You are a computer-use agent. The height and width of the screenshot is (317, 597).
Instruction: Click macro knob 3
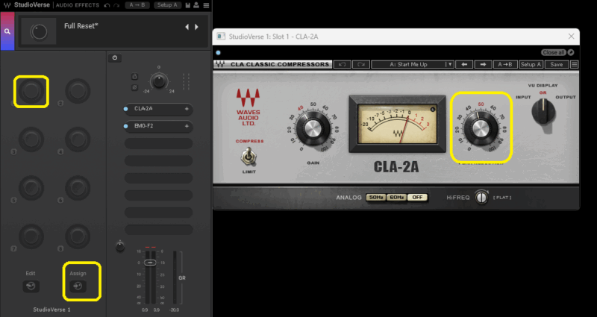[31, 139]
